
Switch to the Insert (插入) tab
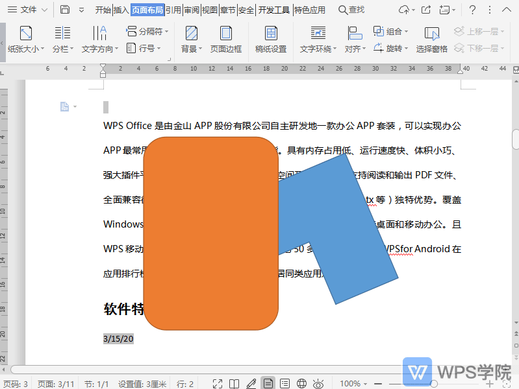point(121,10)
